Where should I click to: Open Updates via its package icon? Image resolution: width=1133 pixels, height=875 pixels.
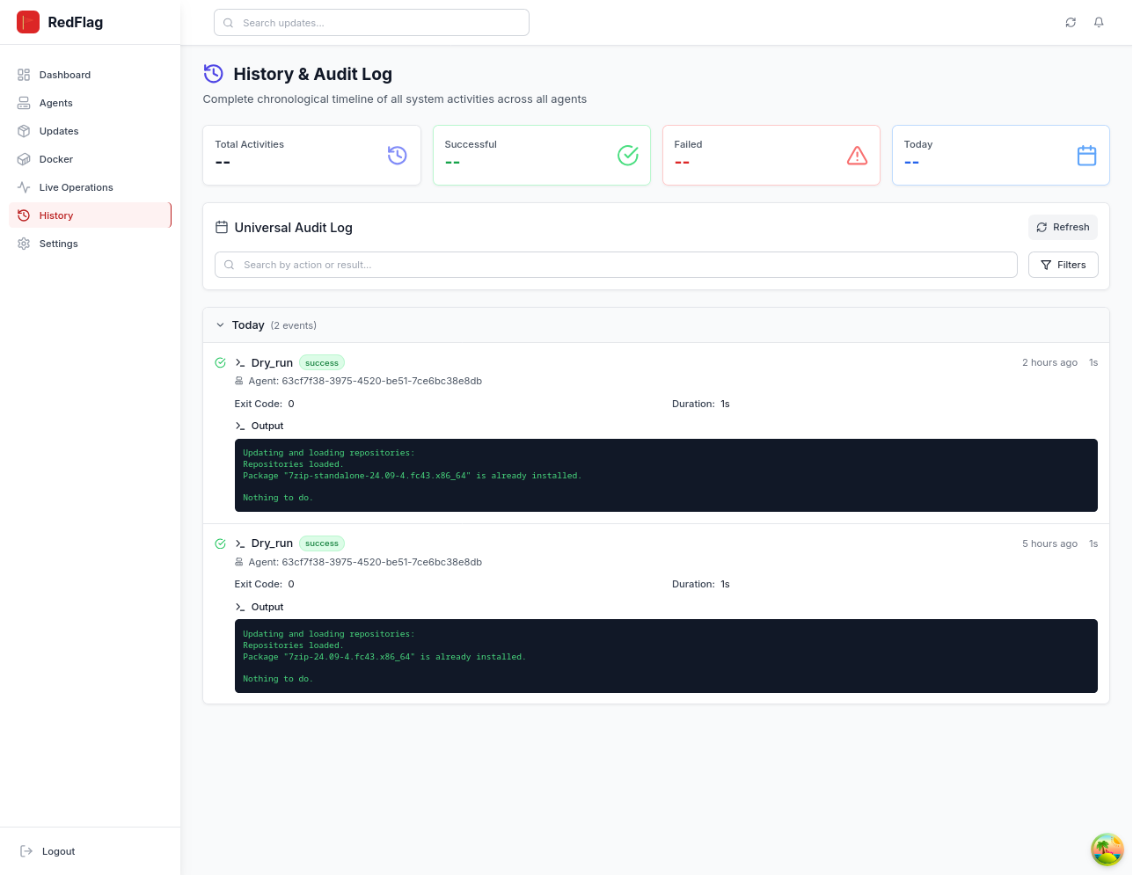pyautogui.click(x=24, y=131)
